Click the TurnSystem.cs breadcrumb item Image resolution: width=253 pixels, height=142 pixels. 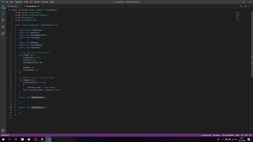(52, 10)
